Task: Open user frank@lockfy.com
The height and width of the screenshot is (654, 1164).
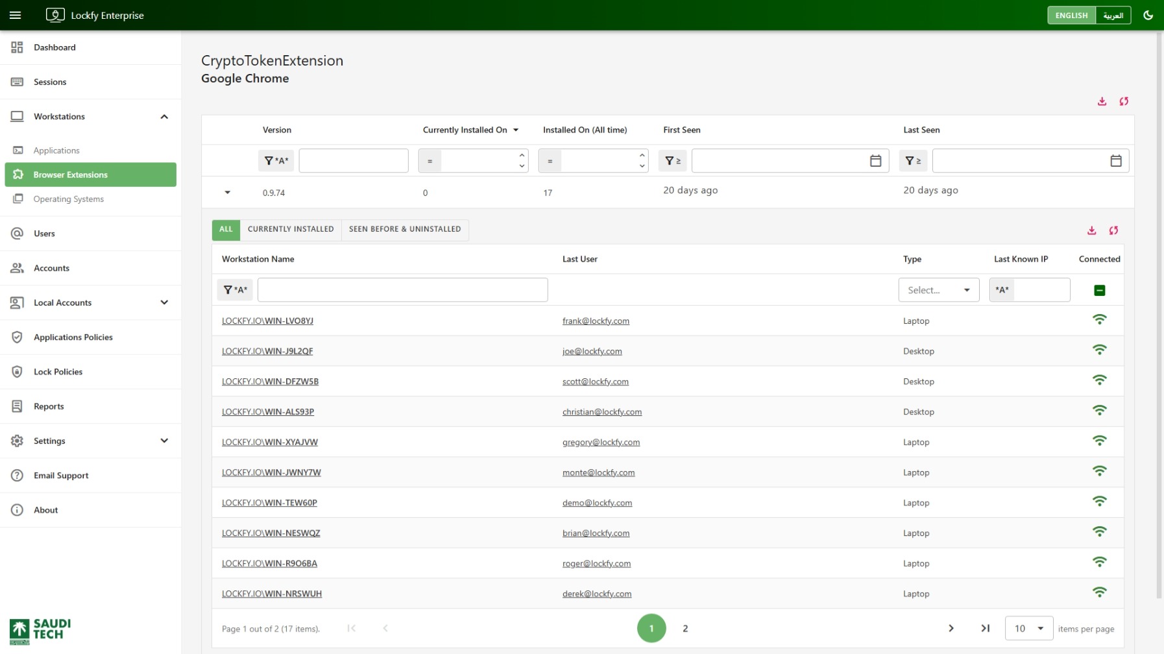Action: (596, 321)
